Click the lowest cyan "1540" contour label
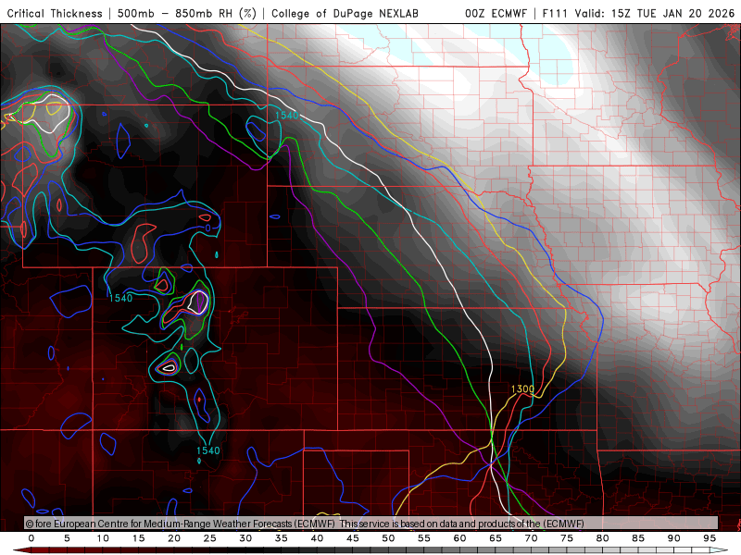This screenshot has width=741, height=555. click(207, 450)
